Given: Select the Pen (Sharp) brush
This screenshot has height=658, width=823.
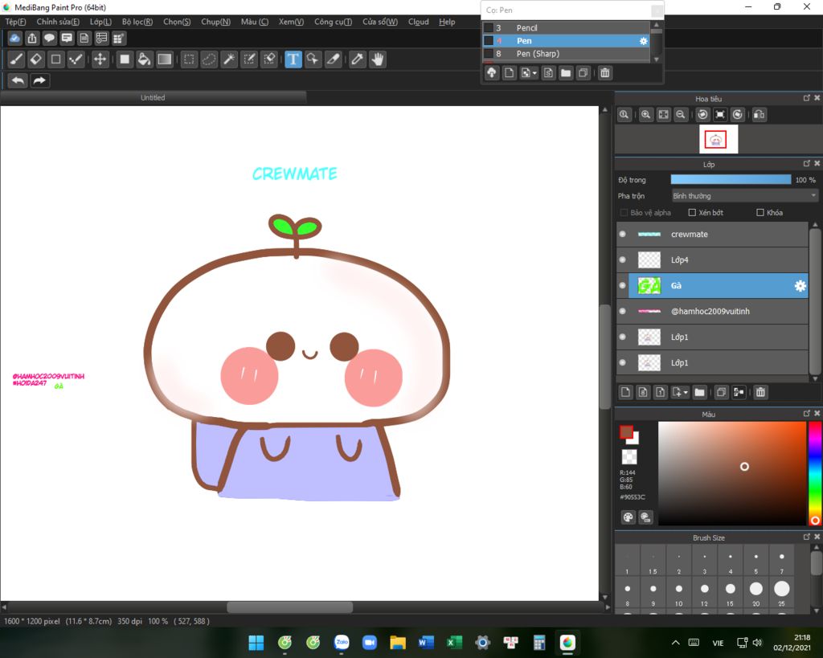Looking at the screenshot, I should click(x=566, y=54).
